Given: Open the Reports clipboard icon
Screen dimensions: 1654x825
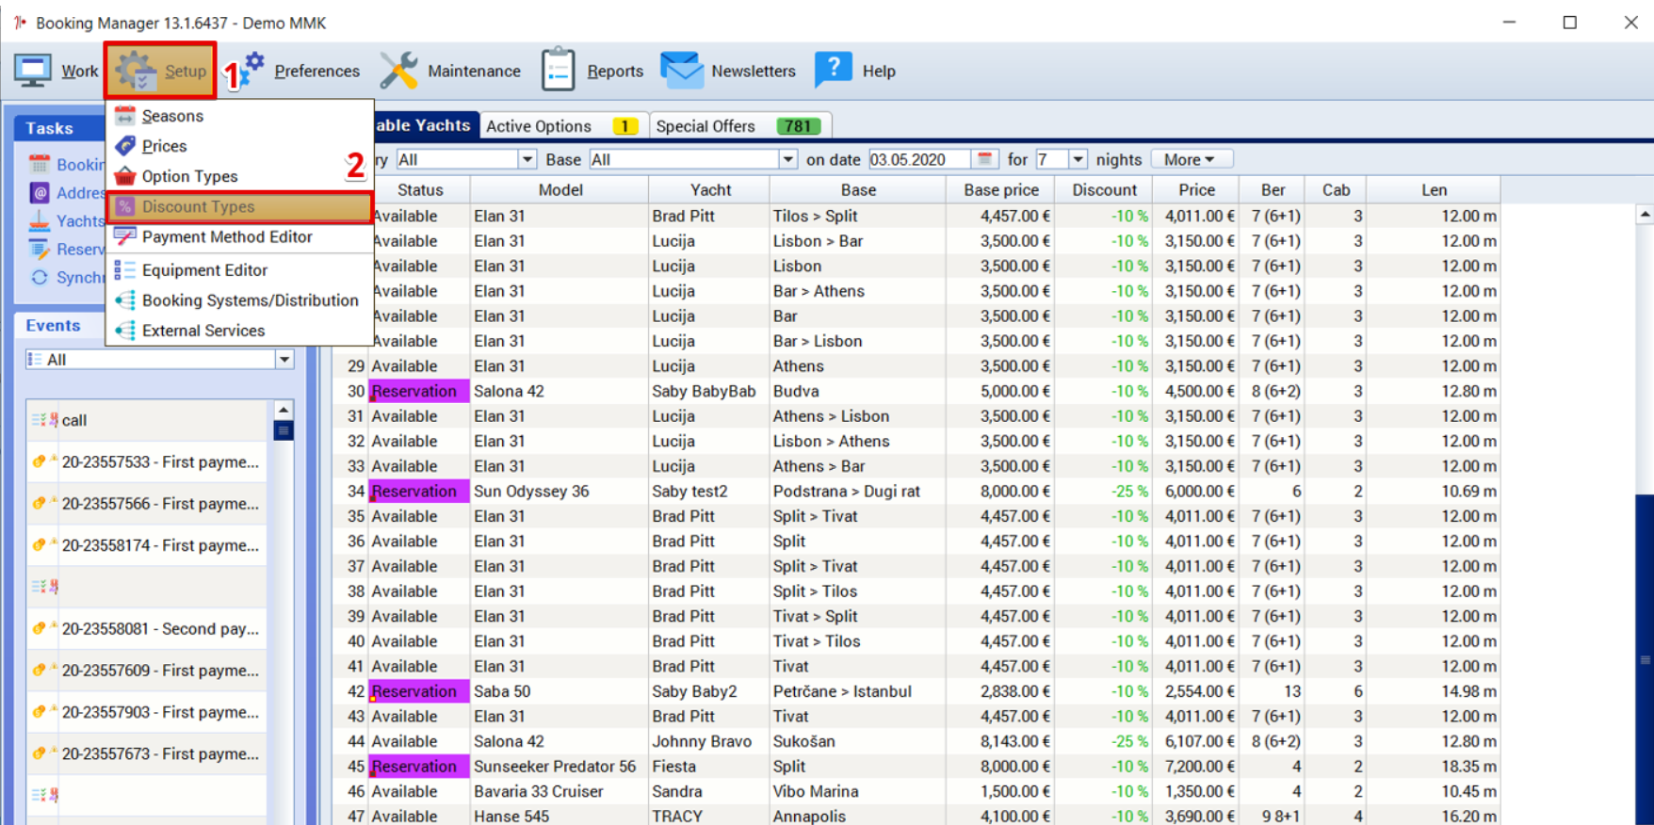Looking at the screenshot, I should (x=558, y=70).
